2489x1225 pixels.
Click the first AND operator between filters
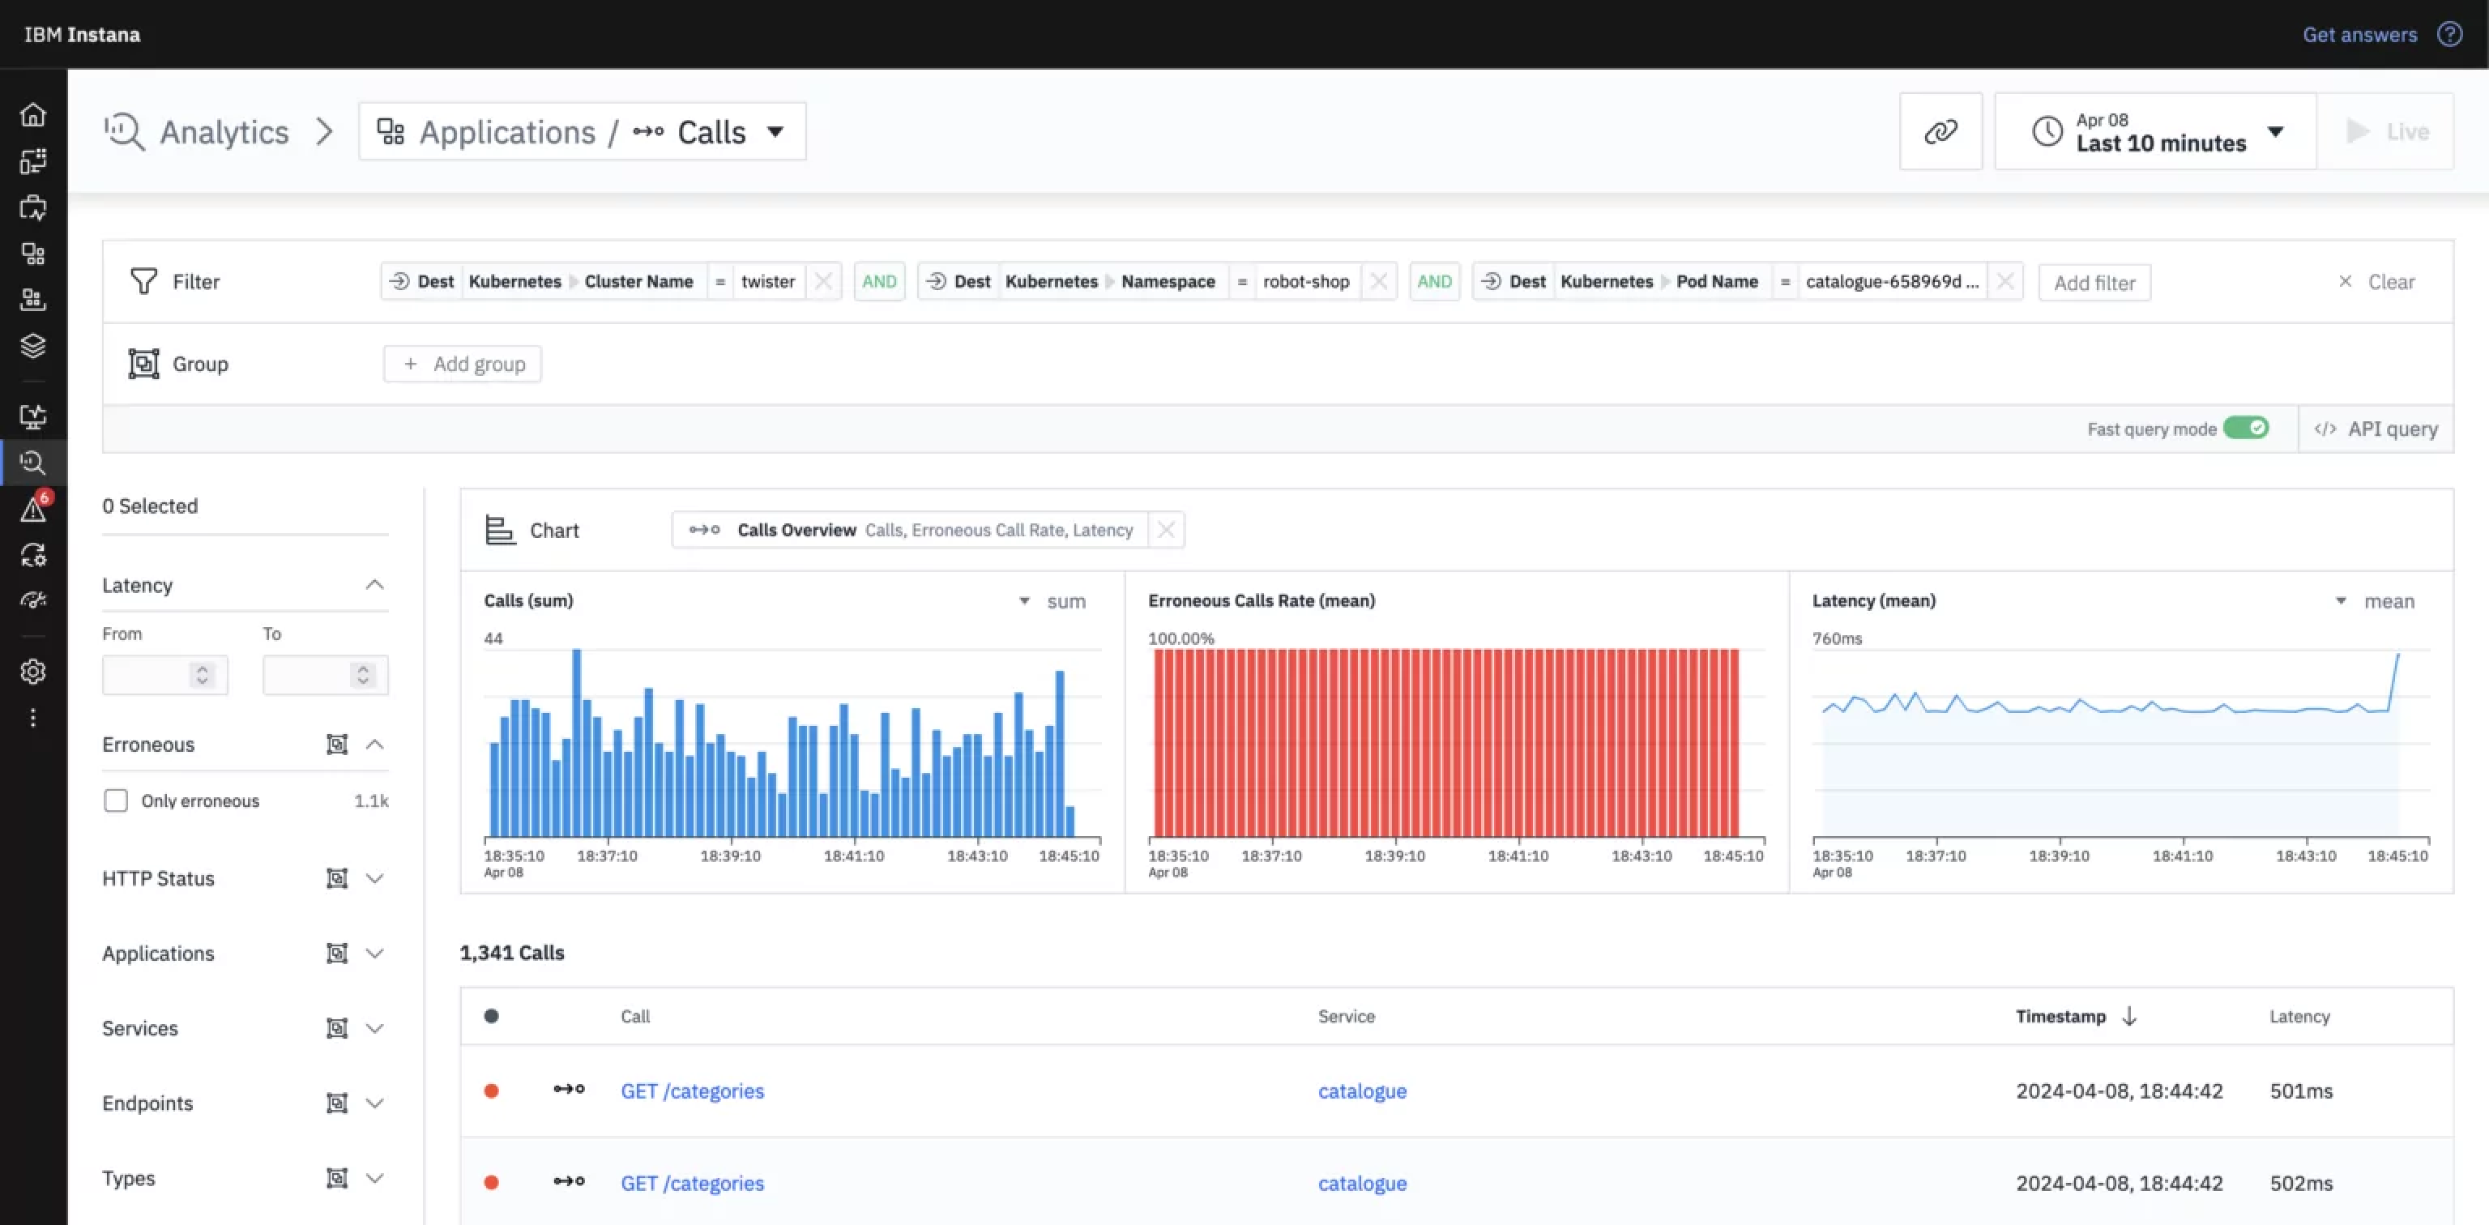point(879,281)
